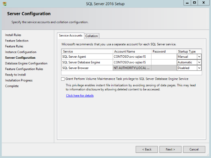Image resolution: width=211 pixels, height=158 pixels.
Task: Click the Next button
Action: pos(170,149)
